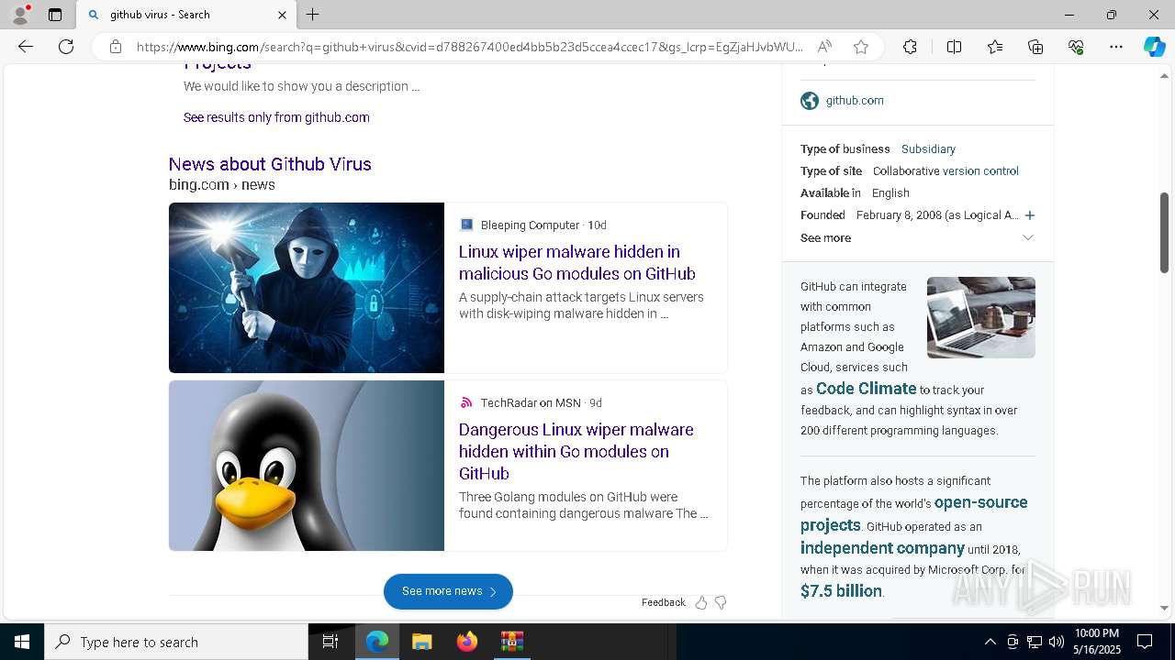Open Edge Settings and more menu
The width and height of the screenshot is (1175, 660).
(x=1116, y=47)
